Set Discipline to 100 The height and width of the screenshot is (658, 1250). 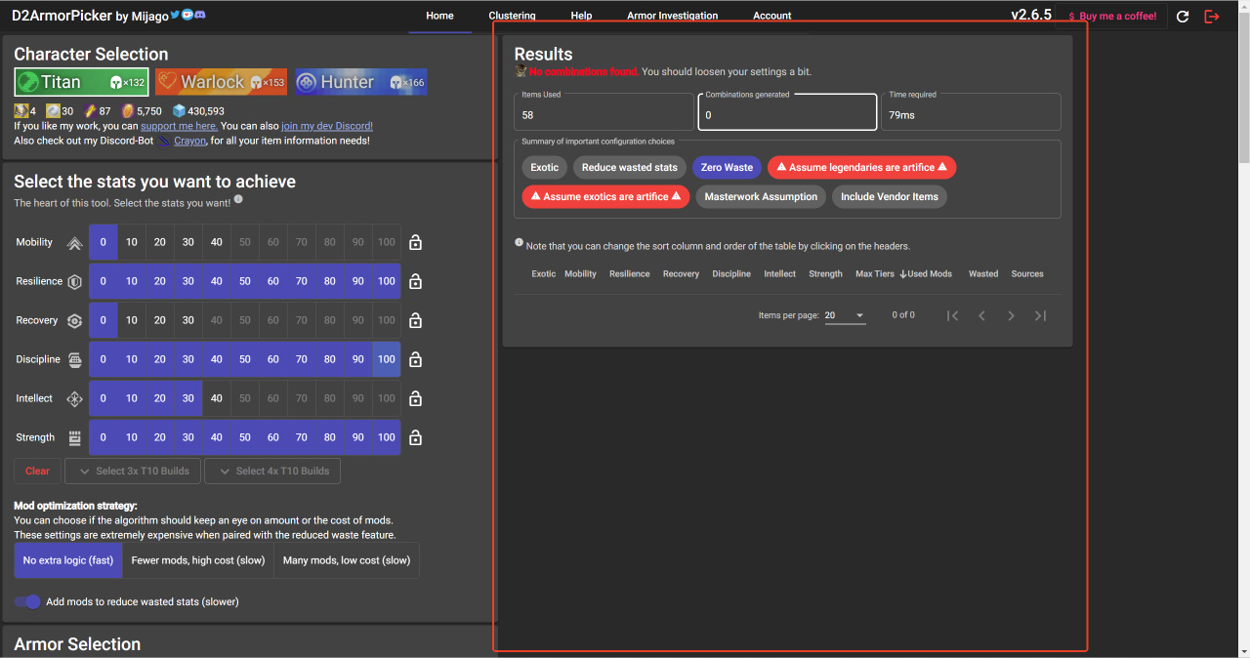(x=387, y=359)
